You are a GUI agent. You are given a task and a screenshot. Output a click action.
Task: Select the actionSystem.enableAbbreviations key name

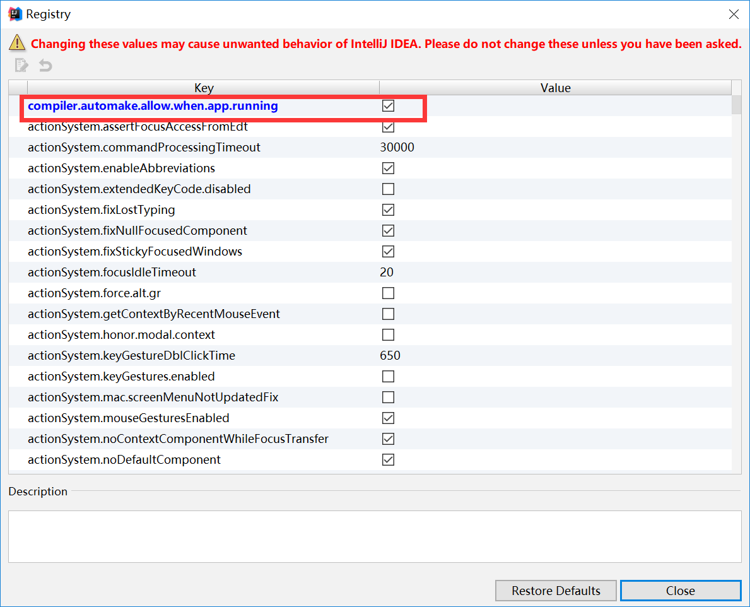click(122, 168)
